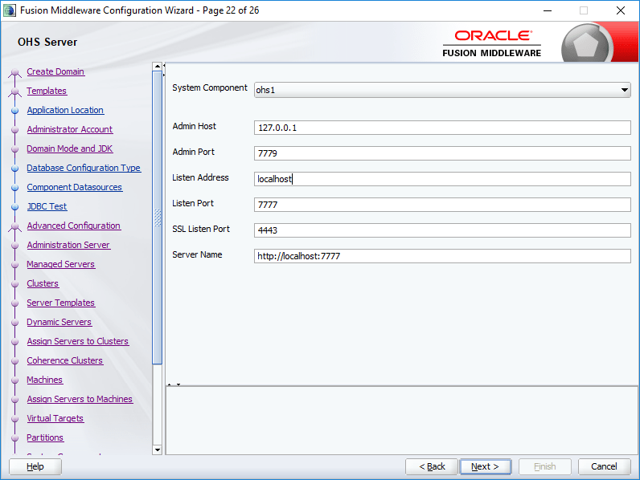Go back with the Back button
Image resolution: width=640 pixels, height=480 pixels.
point(432,466)
